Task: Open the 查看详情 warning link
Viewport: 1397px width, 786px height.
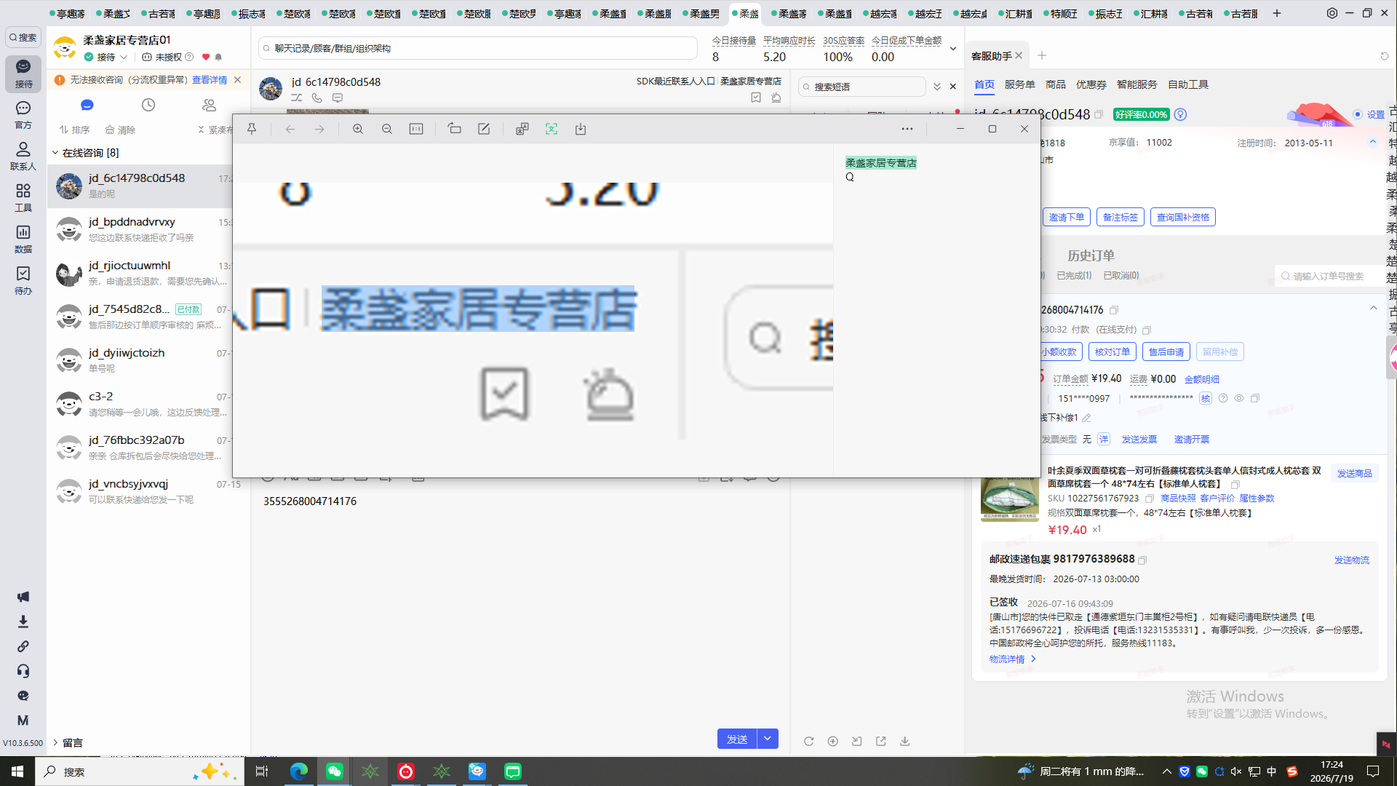Action: 210,80
